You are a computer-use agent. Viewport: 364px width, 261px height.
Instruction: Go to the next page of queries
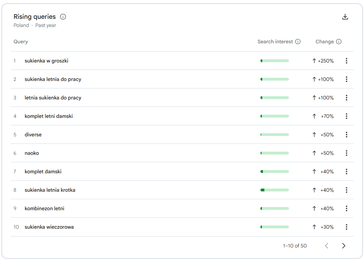point(344,246)
